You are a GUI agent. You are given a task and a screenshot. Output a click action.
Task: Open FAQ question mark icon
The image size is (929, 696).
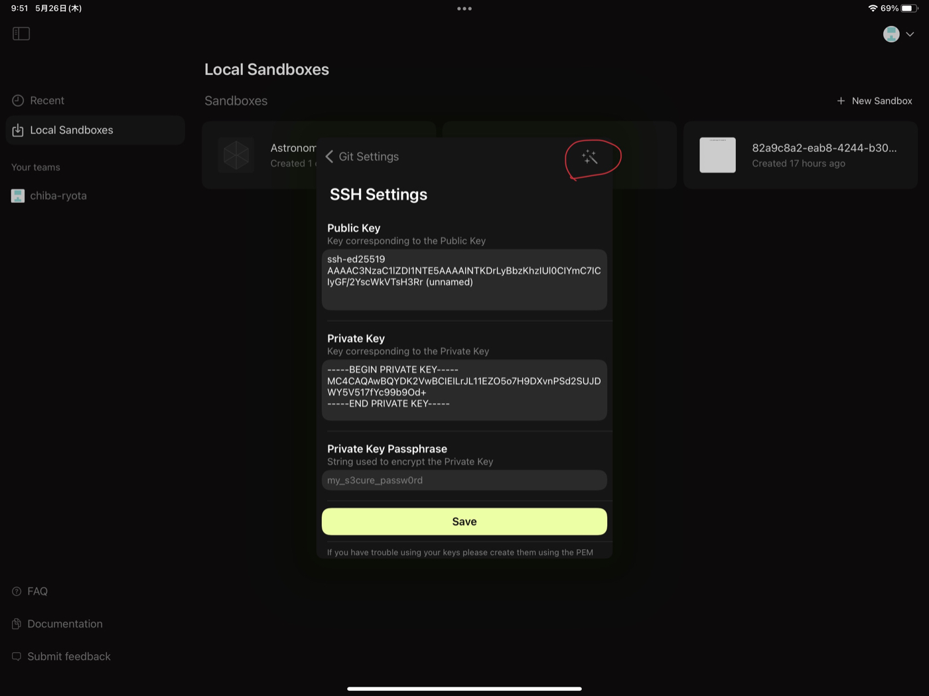tap(17, 591)
